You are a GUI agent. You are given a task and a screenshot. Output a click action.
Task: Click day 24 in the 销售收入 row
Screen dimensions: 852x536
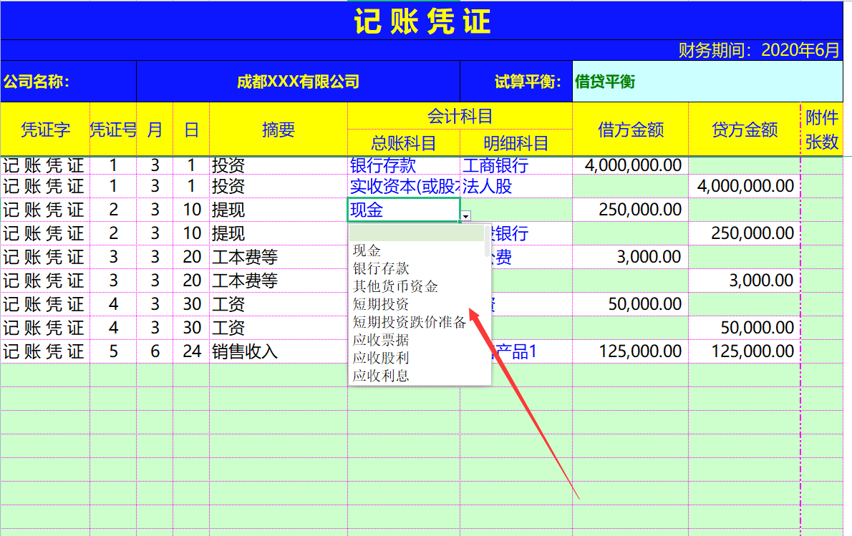(x=191, y=351)
